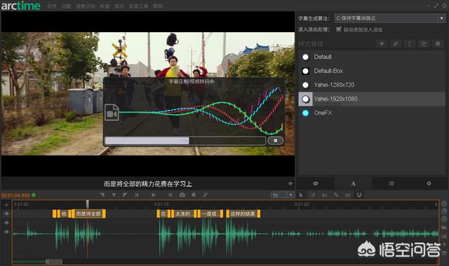
Task: Edit selected style with pencil icon
Action: (396, 43)
